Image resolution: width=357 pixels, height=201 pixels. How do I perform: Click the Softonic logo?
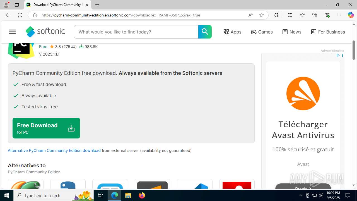tap(45, 32)
